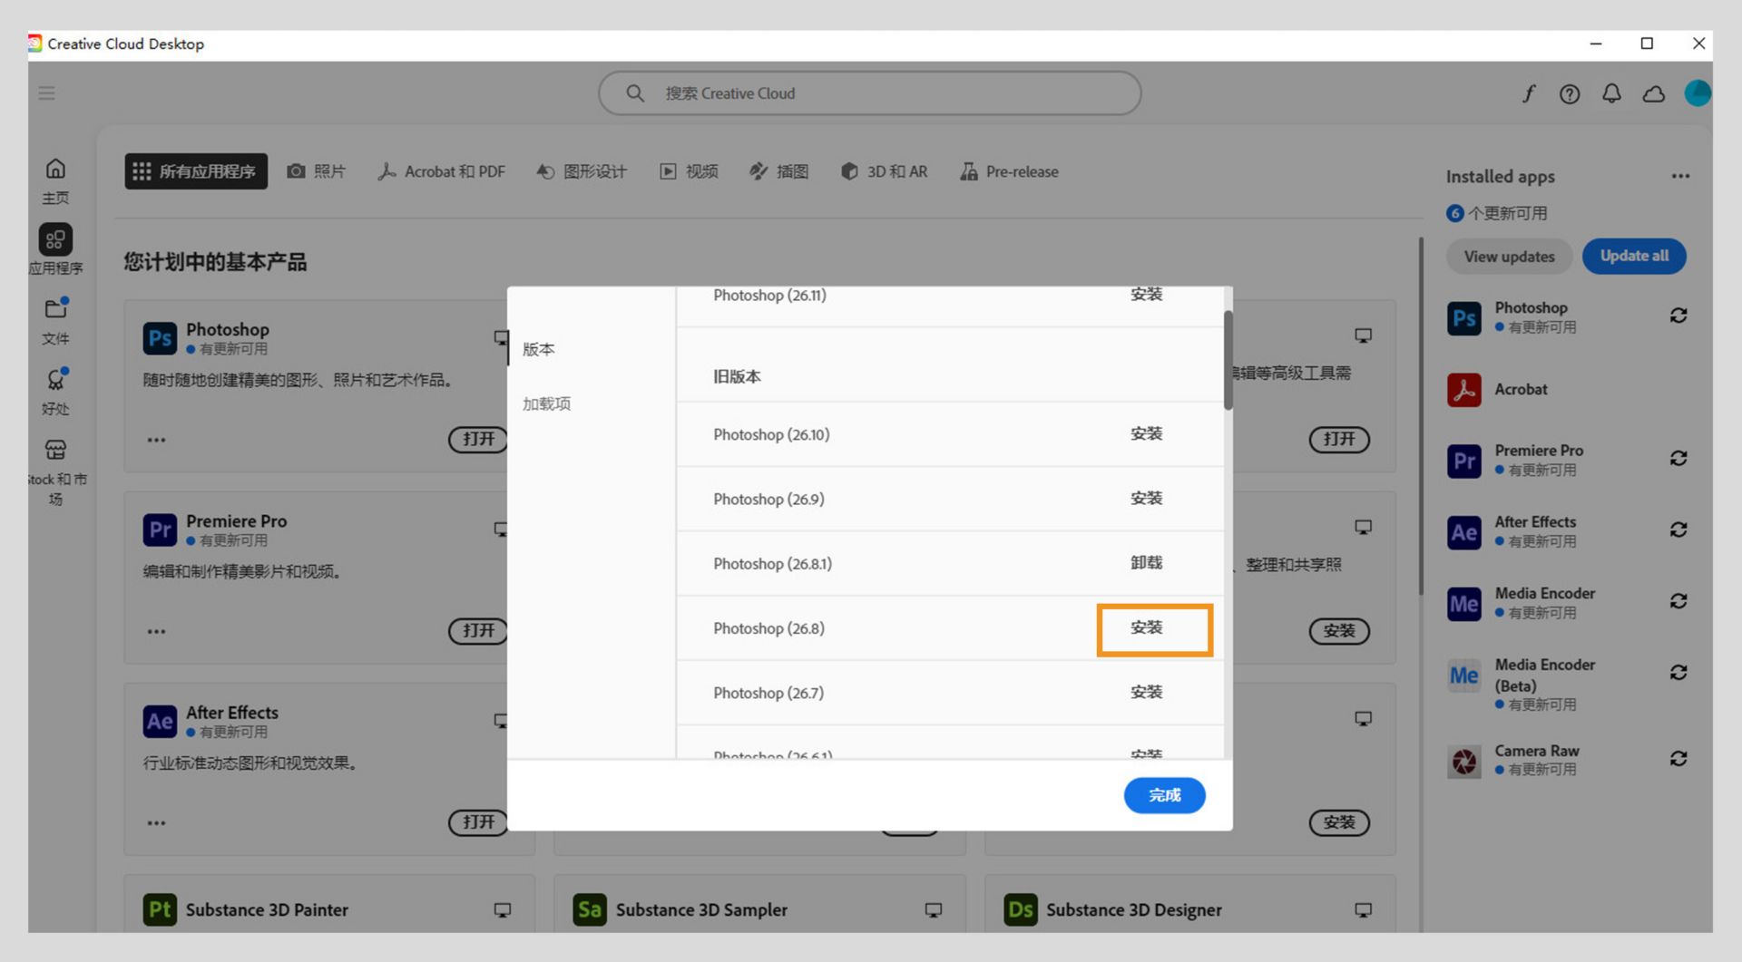Click Photoshop update refresh icon in Installed apps
This screenshot has width=1742, height=962.
point(1678,316)
